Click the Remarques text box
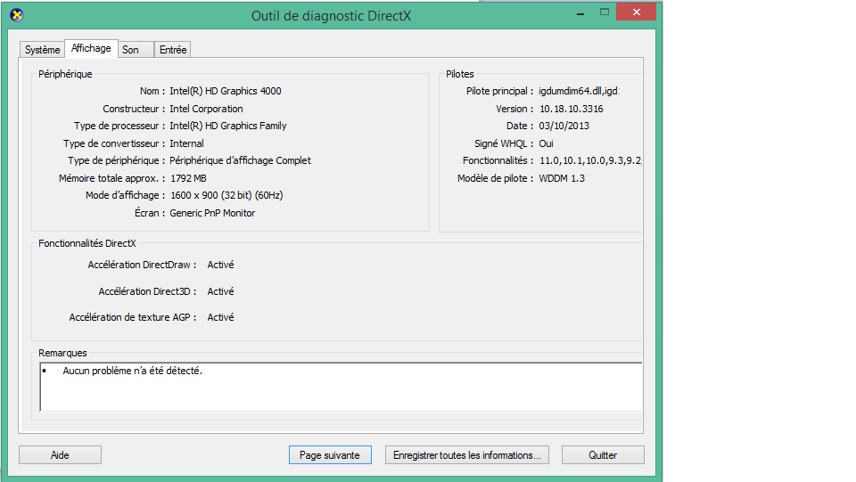Screen dimensions: 856x482 coord(342,387)
